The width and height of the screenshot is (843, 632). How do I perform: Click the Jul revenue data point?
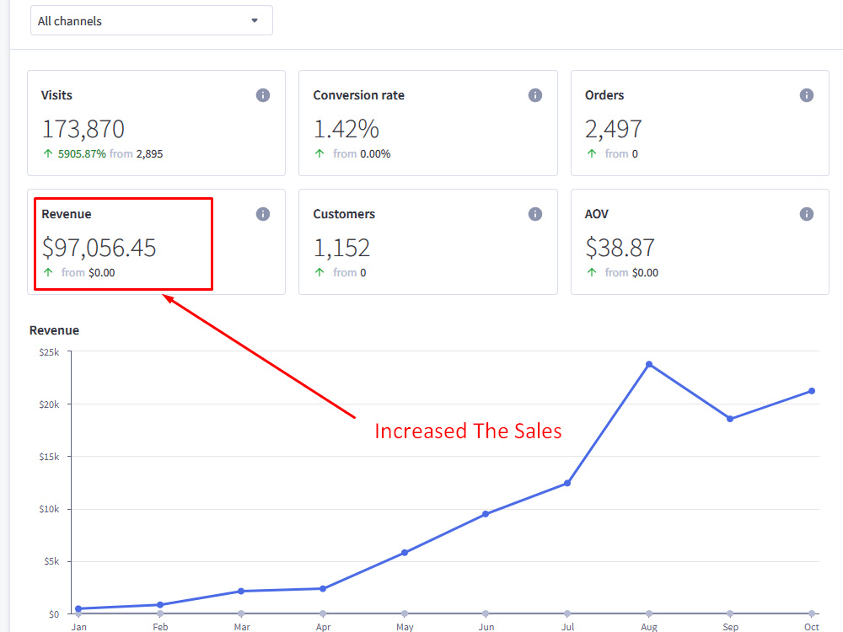tap(567, 483)
